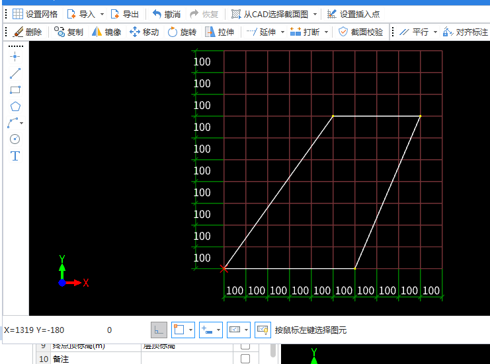The image size is (490, 364).
Task: Open the snap settings dropdown arrow
Action: coord(190,330)
